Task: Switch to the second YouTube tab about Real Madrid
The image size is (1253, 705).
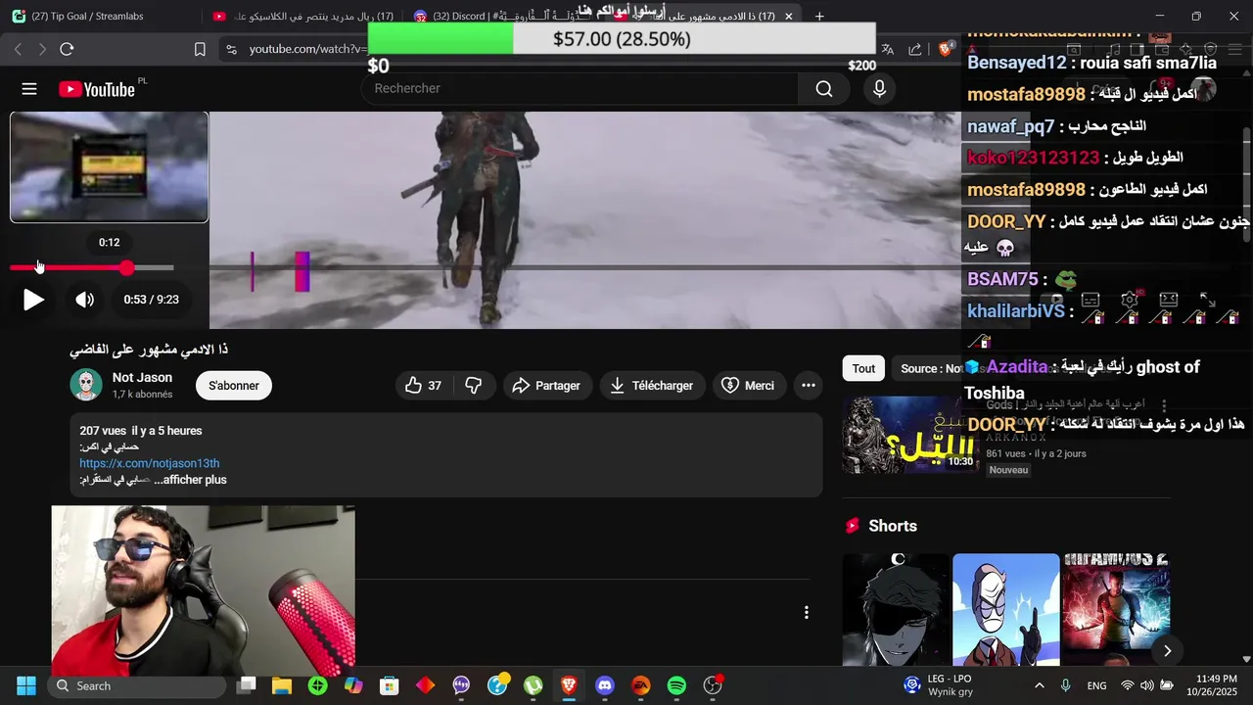Action: click(x=303, y=16)
